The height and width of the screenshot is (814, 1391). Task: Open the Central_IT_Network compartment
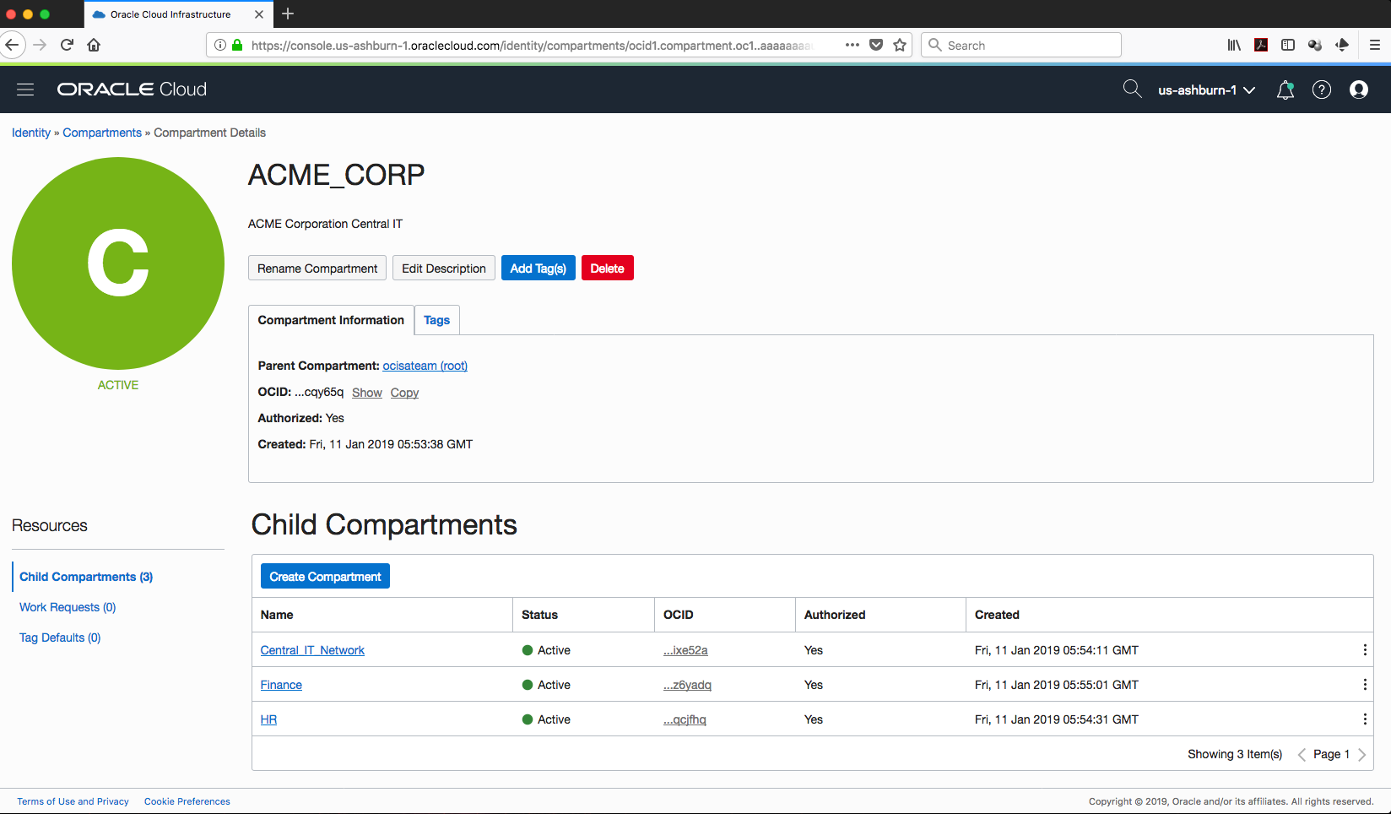[x=312, y=650]
